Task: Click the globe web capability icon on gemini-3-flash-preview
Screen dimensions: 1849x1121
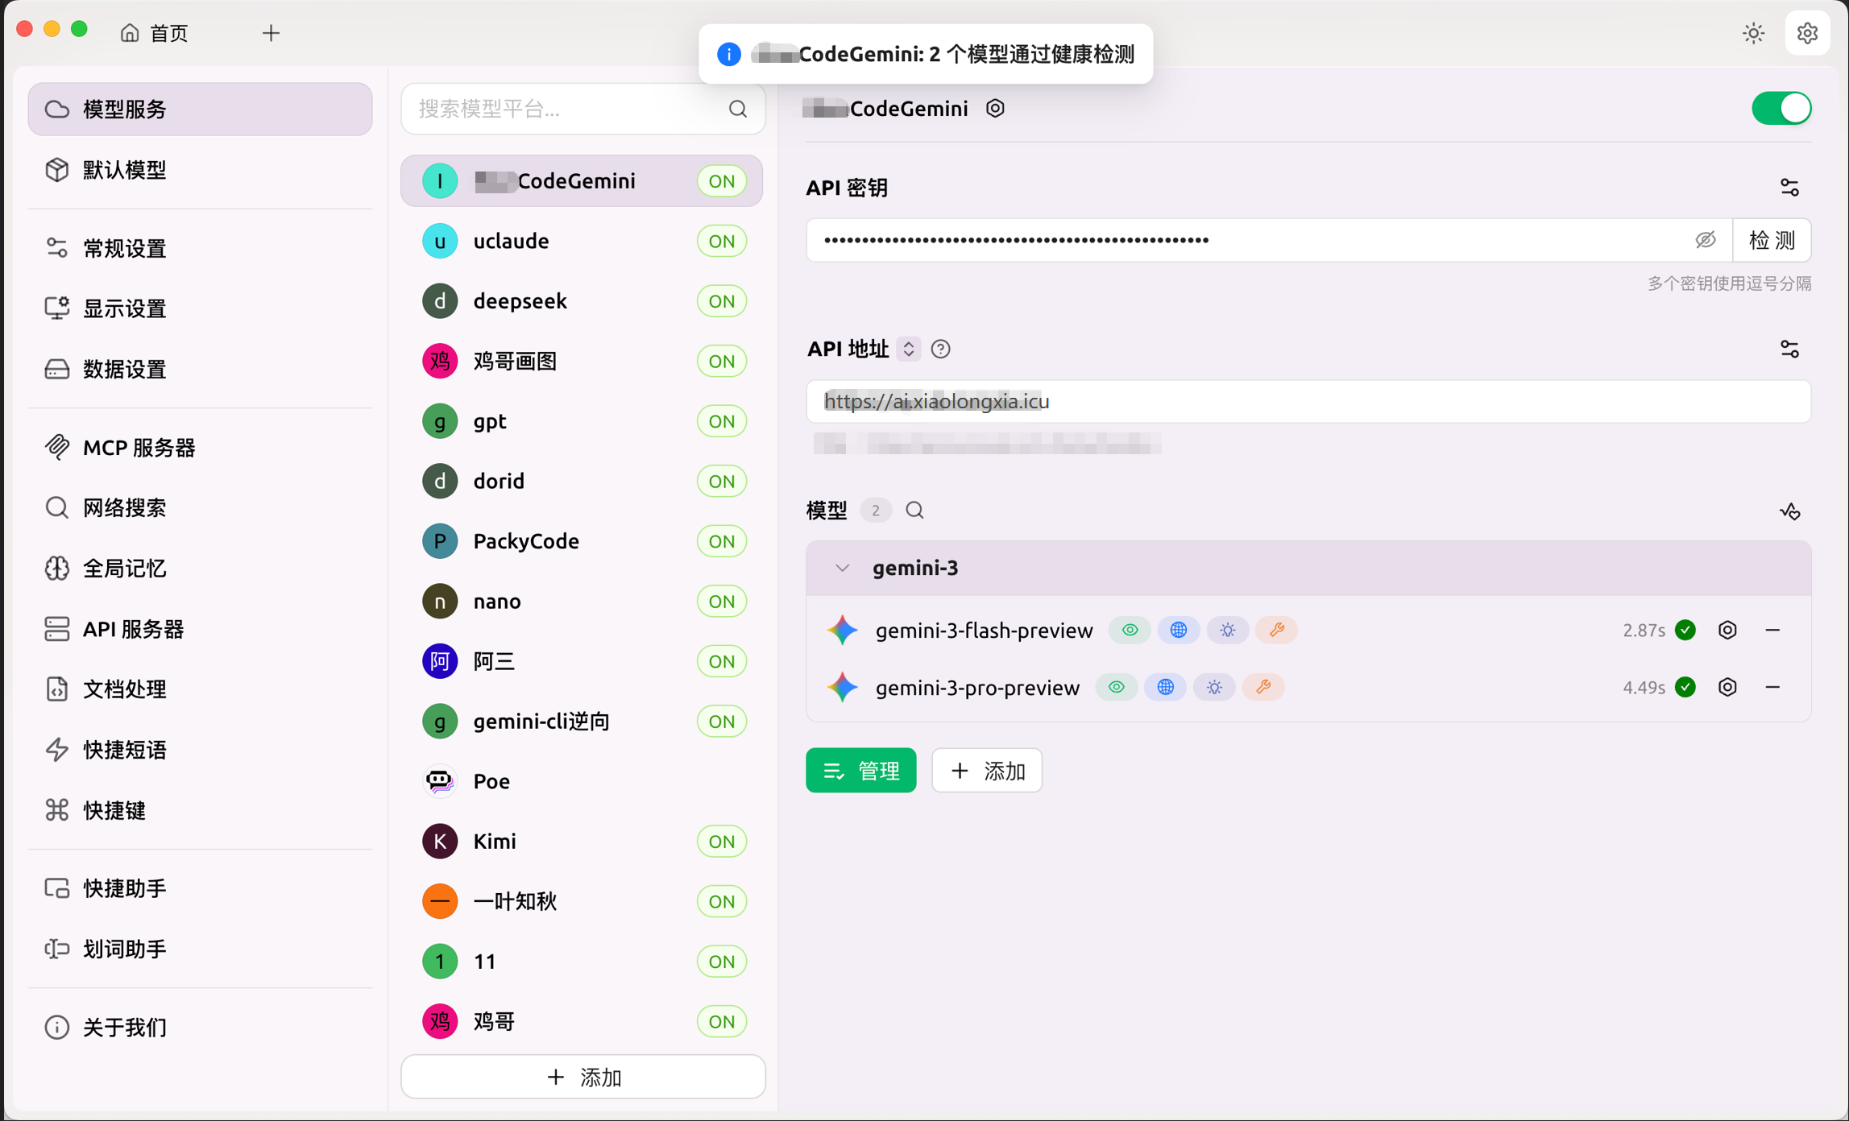Action: click(1179, 630)
